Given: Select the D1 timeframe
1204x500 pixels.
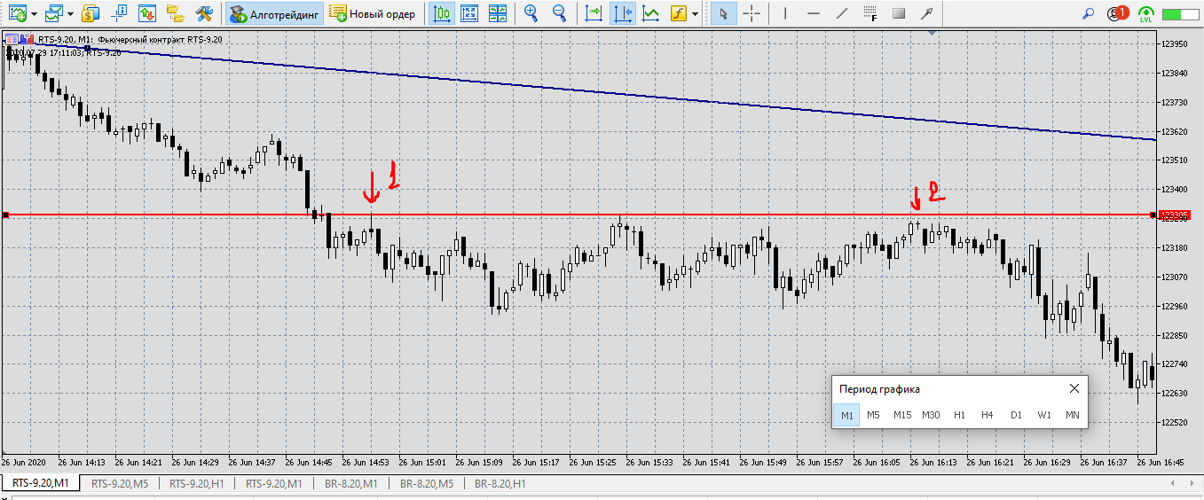Looking at the screenshot, I should coord(1016,415).
